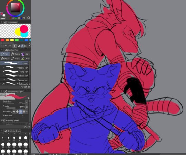The image size is (186, 155).
Task: Adjust the Brush Size value stepper
Action: click(24, 103)
